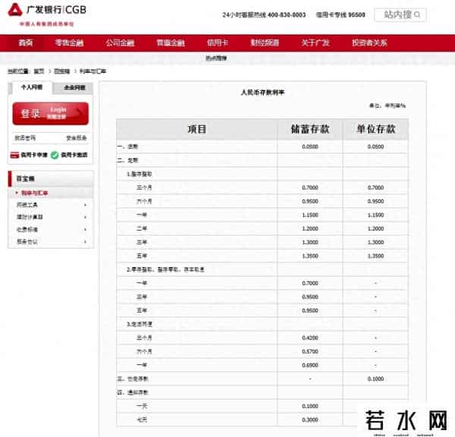
Task: Switch to the 企业网银 tab
Action: point(74,88)
